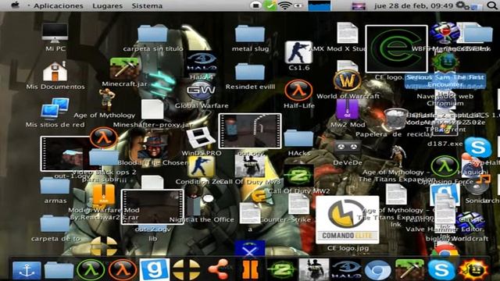
Task: Launch Call Of Duty MW2 icon
Action: point(298,176)
